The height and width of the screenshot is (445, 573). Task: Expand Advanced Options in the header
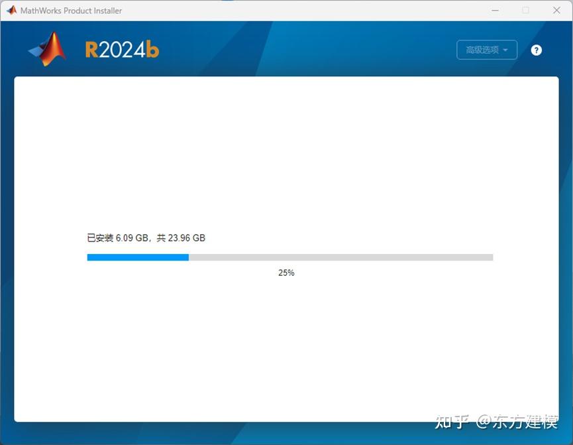pos(487,50)
